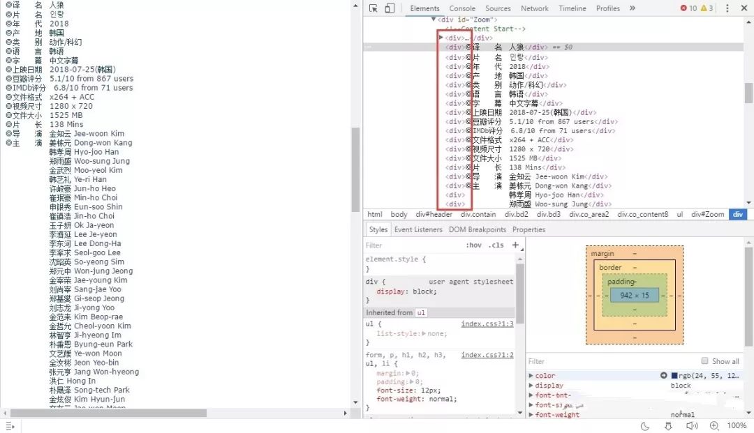
Task: Open the Profiles tab
Action: pos(608,8)
